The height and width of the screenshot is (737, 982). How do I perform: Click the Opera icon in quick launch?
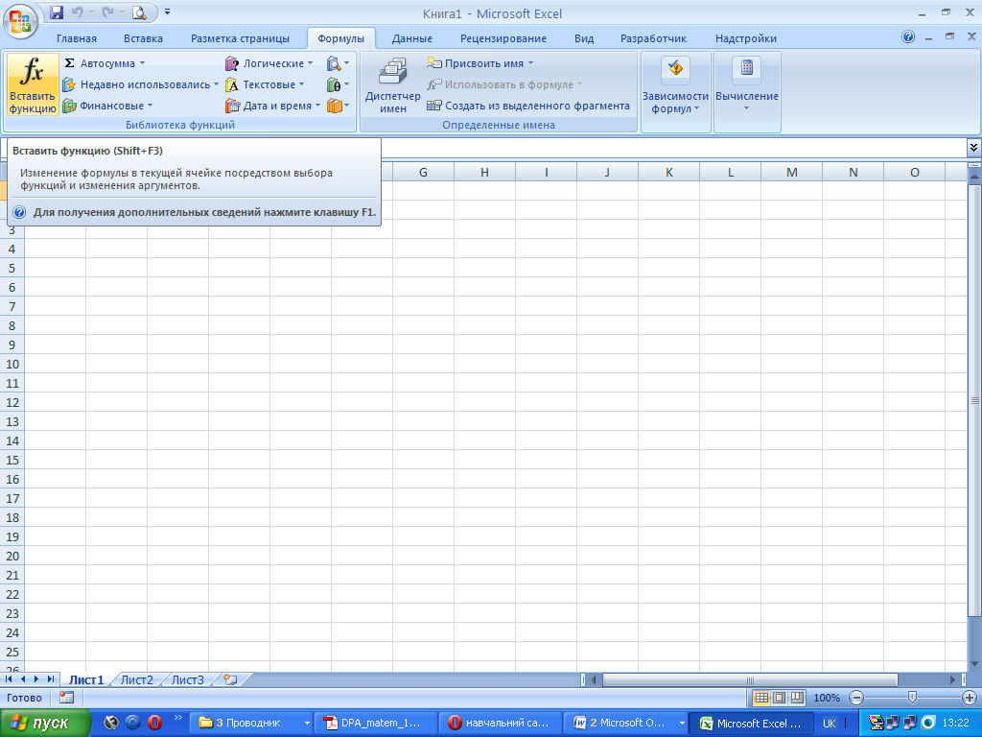[154, 723]
